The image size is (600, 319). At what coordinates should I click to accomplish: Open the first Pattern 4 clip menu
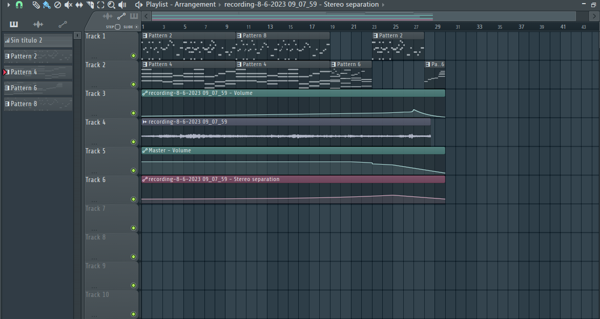pos(144,64)
